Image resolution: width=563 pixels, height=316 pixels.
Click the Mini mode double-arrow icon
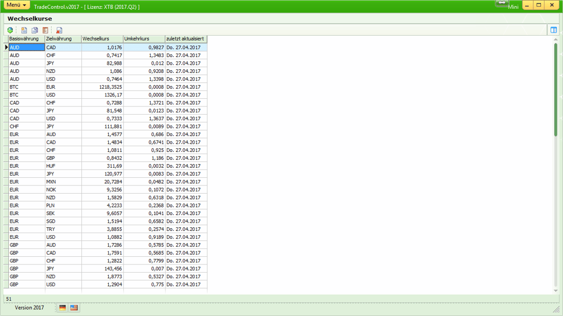tap(501, 3)
